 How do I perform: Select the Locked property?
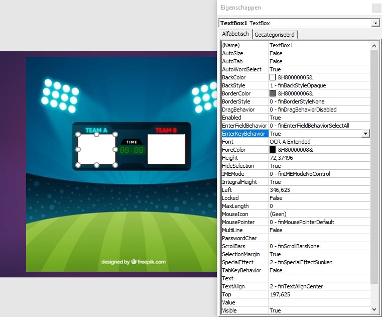coord(245,198)
